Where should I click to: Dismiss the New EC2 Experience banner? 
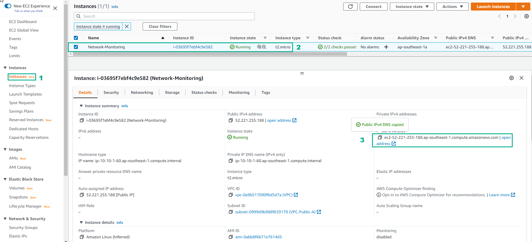[55, 8]
